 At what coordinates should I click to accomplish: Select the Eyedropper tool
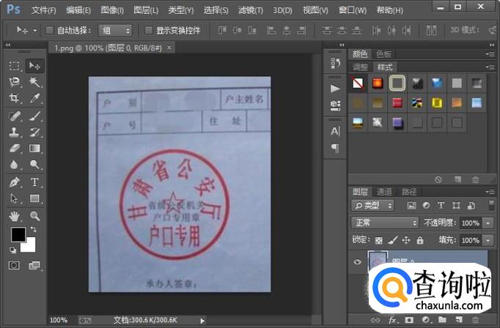(34, 98)
